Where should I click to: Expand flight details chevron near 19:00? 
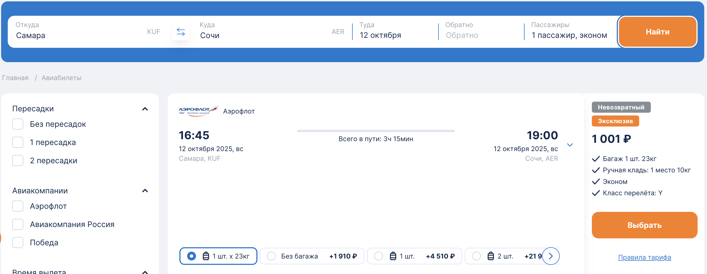coord(570,145)
